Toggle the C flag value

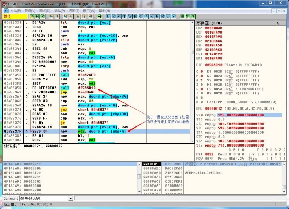tap(202, 71)
